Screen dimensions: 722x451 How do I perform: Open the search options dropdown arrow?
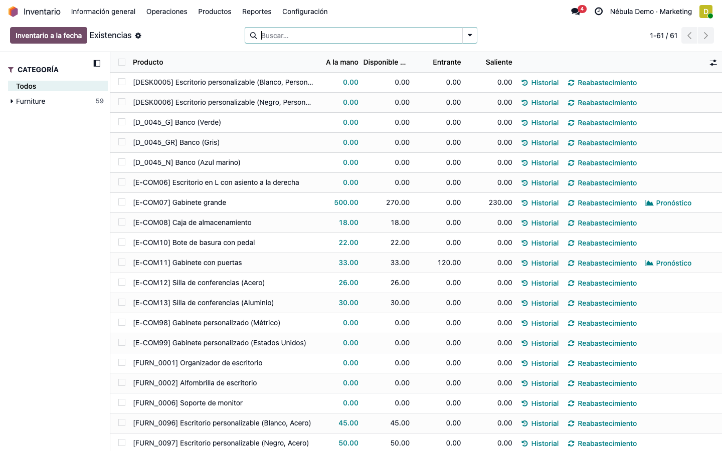[470, 36]
